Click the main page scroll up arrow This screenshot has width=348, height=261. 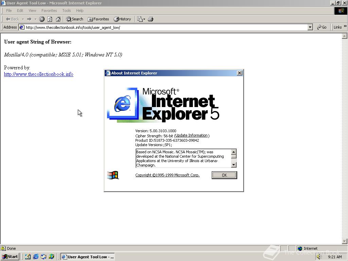pos(345,36)
